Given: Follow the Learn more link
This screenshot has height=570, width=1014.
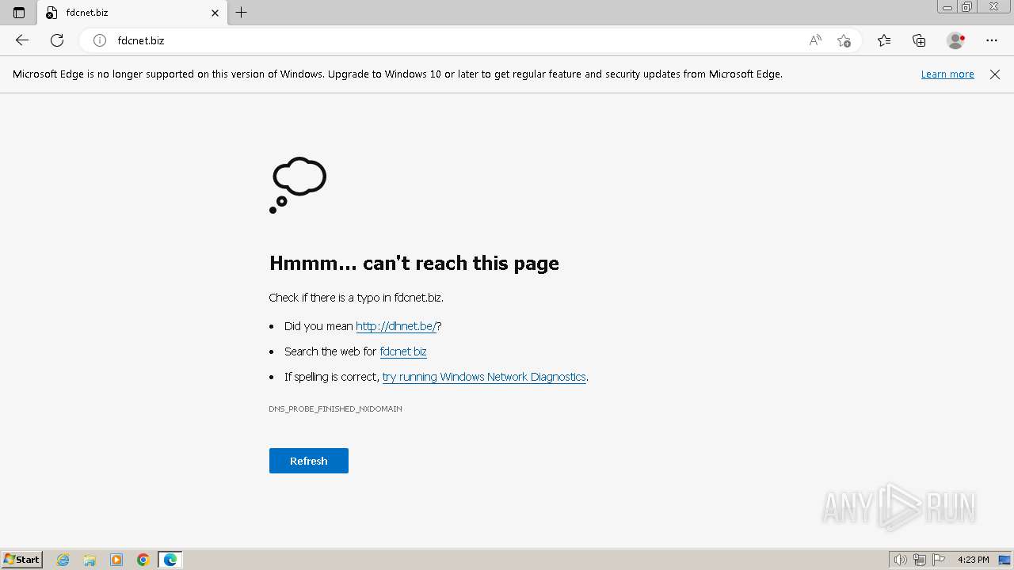Looking at the screenshot, I should [947, 74].
